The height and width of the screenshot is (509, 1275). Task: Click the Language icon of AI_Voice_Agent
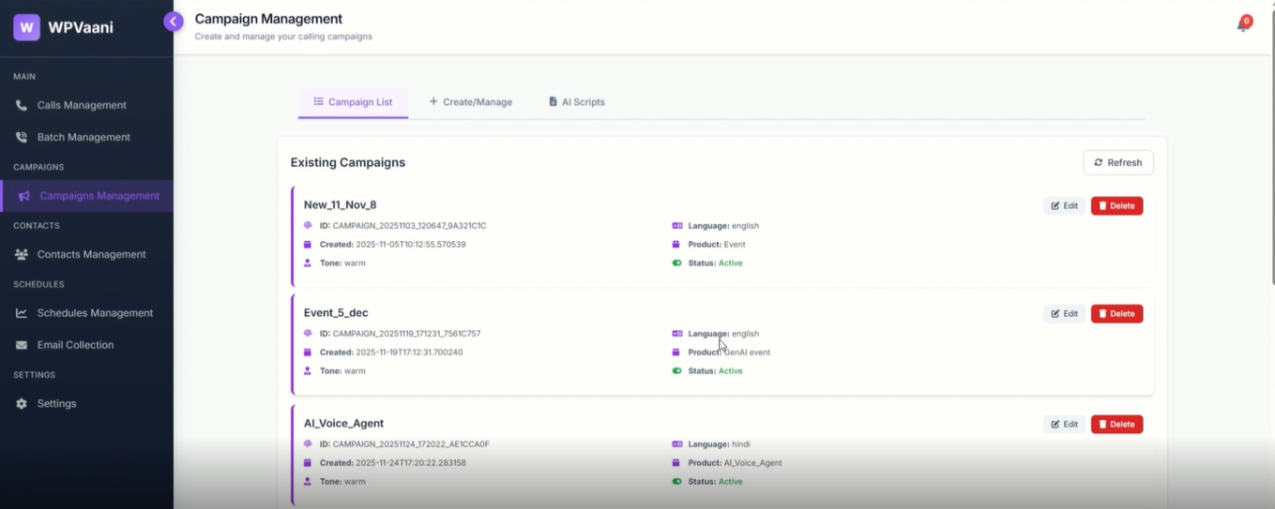677,444
